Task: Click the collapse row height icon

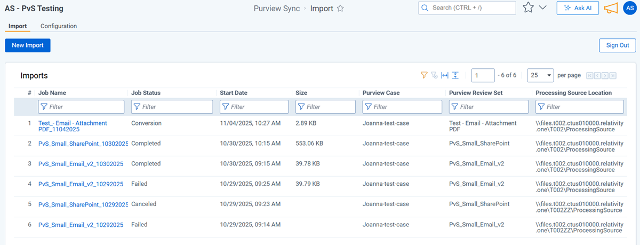Action: (x=455, y=75)
